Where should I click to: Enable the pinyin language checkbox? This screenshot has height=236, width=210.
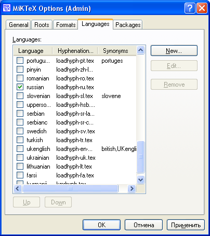click(x=20, y=70)
